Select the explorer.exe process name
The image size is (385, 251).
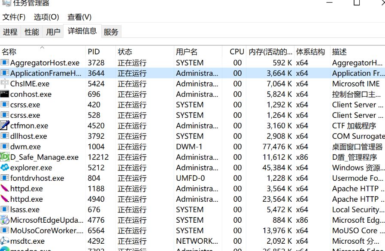31,167
